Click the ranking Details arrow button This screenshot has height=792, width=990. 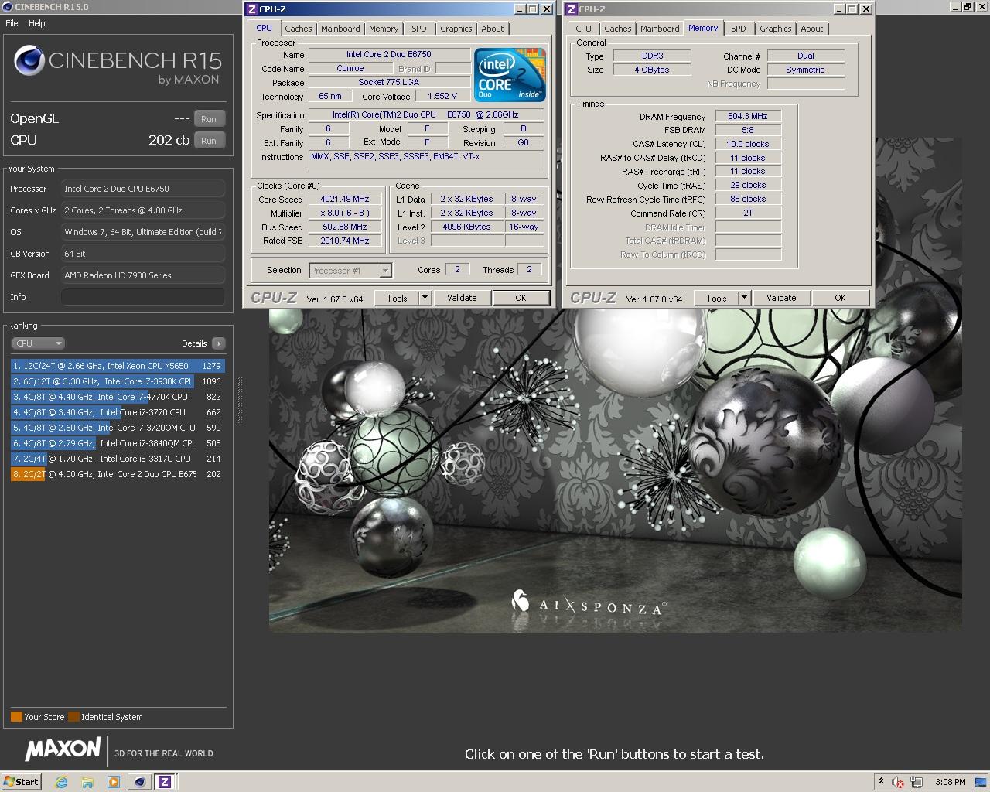(x=218, y=343)
